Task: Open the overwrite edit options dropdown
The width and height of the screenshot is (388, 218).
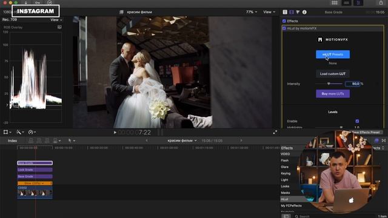Action: click(56, 140)
